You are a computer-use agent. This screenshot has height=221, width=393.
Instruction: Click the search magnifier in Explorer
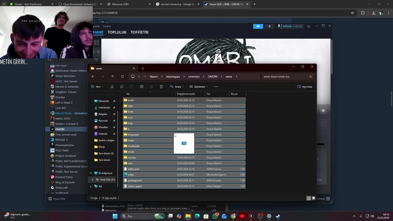point(310,76)
